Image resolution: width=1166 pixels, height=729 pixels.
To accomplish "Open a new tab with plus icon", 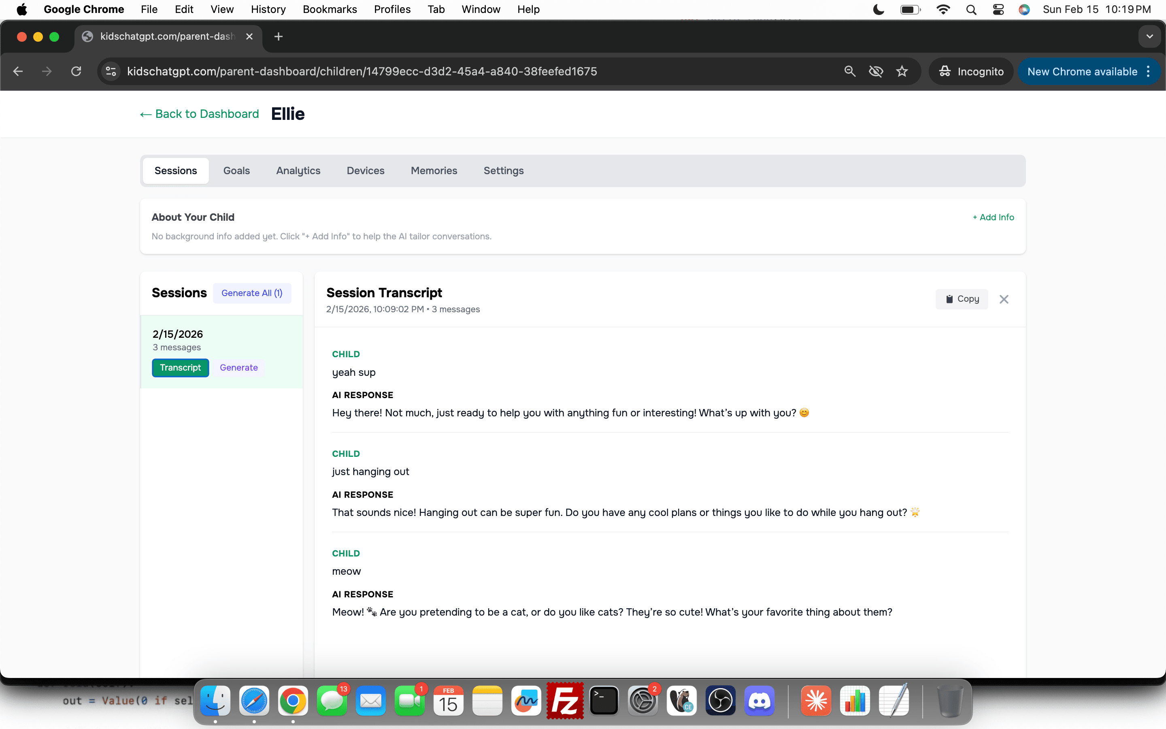I will (278, 36).
